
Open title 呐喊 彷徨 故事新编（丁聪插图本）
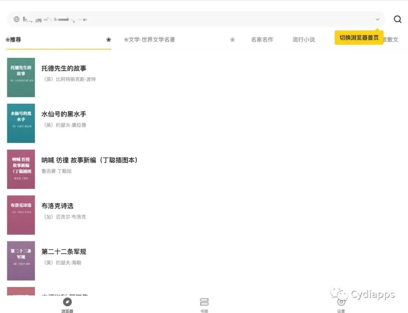(89, 160)
